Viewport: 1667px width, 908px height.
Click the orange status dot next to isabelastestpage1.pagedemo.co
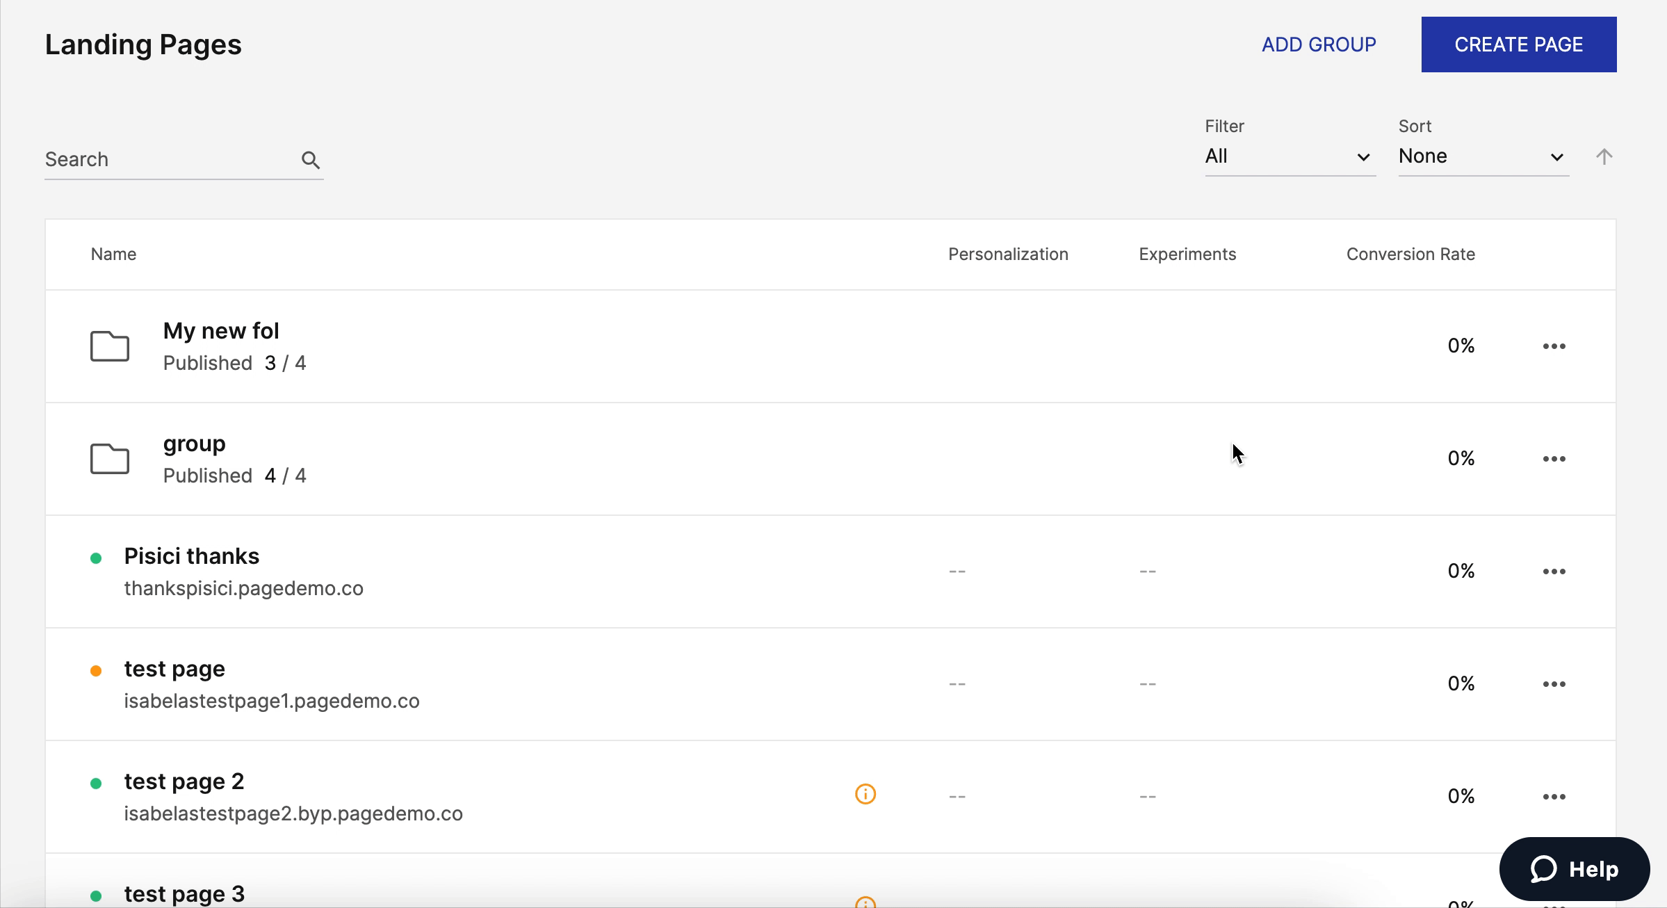point(96,671)
